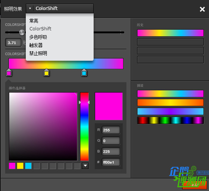Image resolution: width=209 pixels, height=191 pixels.
Task: Select 常亮 from the effect list
Action: (x=34, y=21)
